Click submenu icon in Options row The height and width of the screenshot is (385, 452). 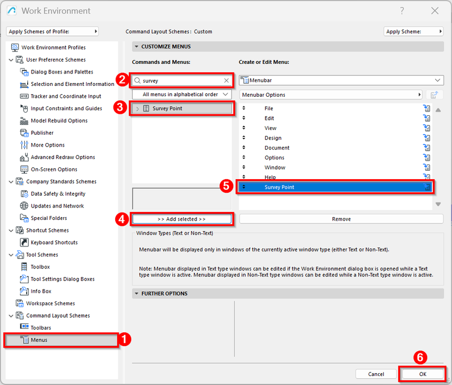[x=427, y=158]
